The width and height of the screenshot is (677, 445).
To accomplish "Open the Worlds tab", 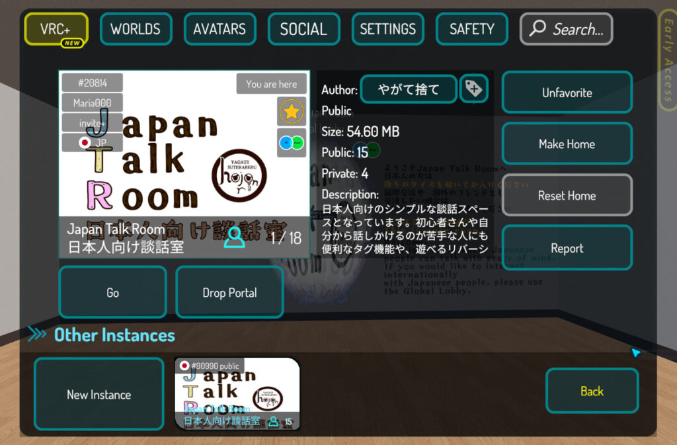I will tap(136, 29).
